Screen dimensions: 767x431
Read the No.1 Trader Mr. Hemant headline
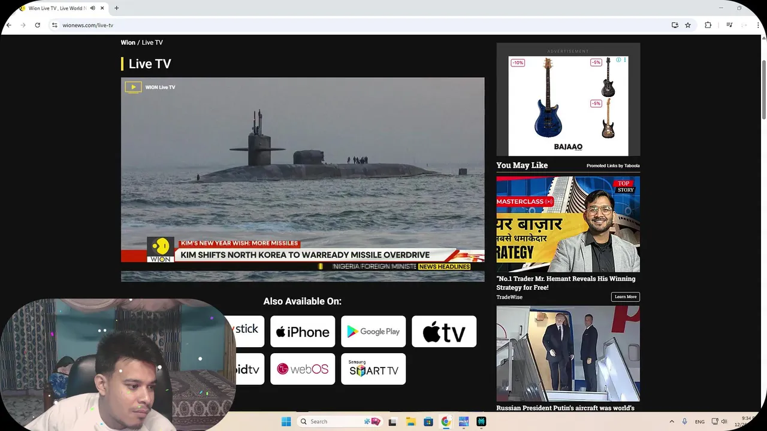click(566, 283)
